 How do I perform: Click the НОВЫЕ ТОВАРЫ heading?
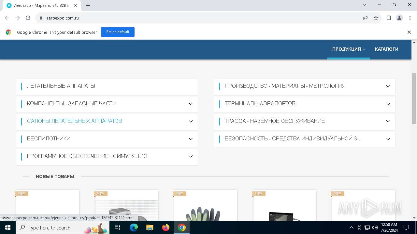55,176
